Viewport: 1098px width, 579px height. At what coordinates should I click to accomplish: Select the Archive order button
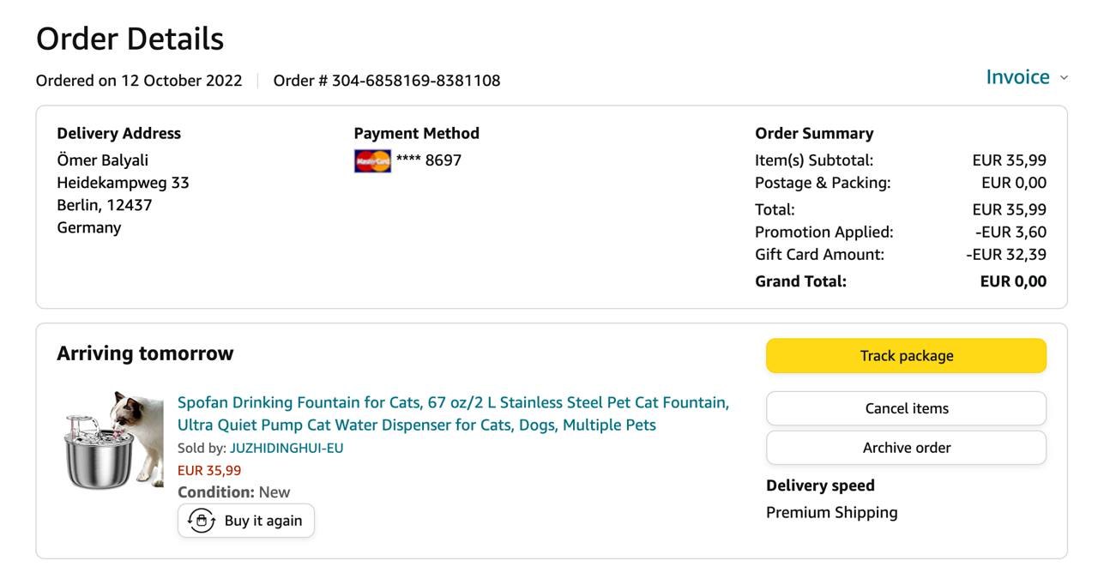tap(906, 448)
